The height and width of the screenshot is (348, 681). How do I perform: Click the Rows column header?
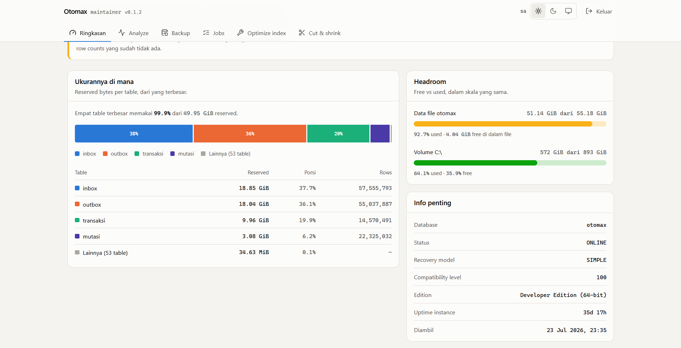386,173
